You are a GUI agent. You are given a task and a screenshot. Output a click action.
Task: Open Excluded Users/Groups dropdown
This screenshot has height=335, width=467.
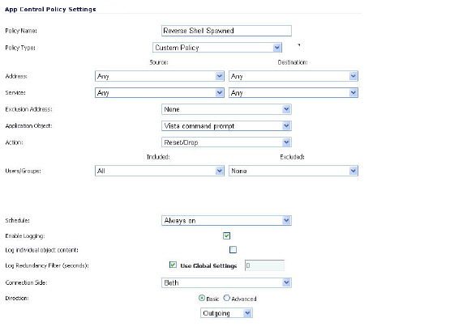[x=293, y=171]
